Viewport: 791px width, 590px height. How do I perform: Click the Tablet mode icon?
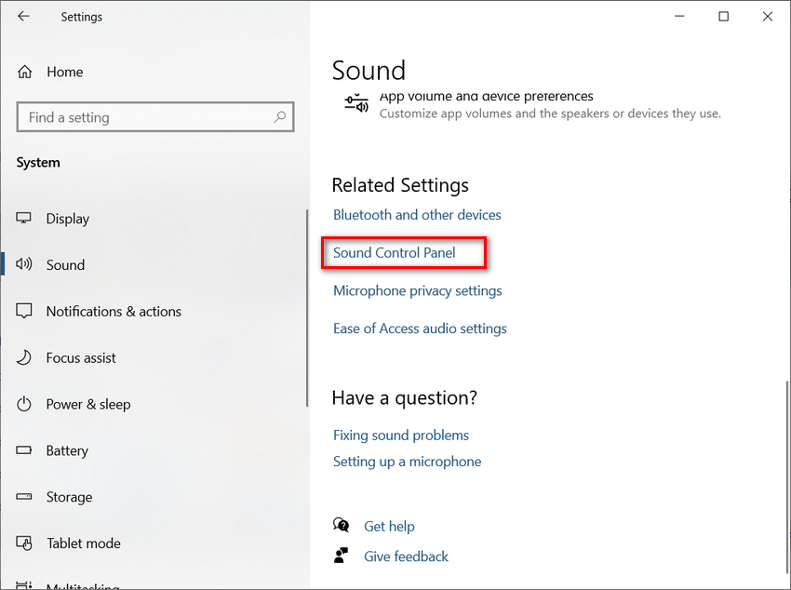(x=25, y=543)
